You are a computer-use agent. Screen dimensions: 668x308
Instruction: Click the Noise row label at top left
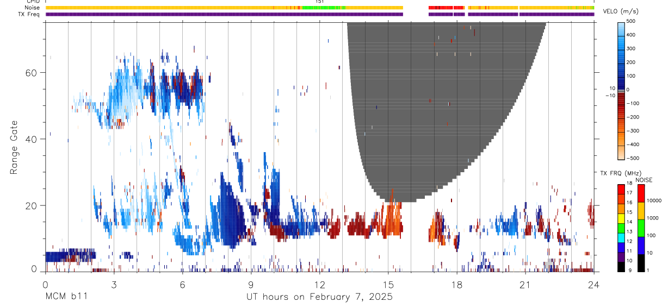(x=32, y=8)
